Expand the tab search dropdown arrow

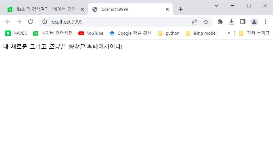point(216,6)
